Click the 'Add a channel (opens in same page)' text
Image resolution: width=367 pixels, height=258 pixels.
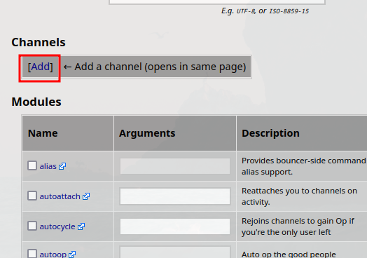click(x=160, y=67)
